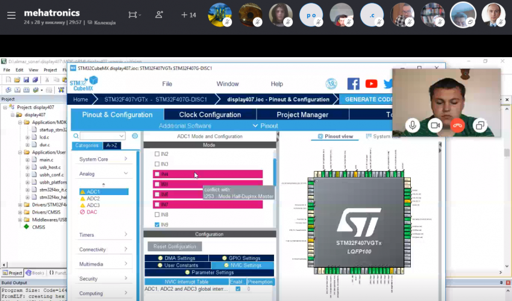Select ADC1 in the Analog list
Screen dimensions: 512x301
coord(104,191)
